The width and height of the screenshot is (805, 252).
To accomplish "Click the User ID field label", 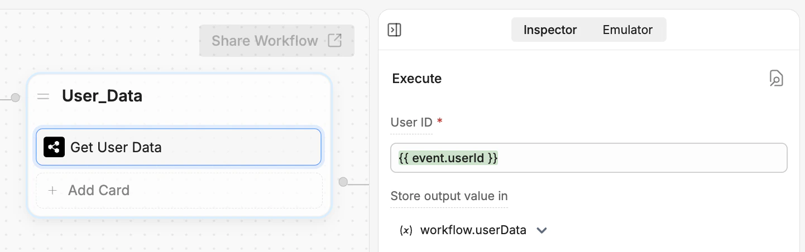I will tap(411, 122).
